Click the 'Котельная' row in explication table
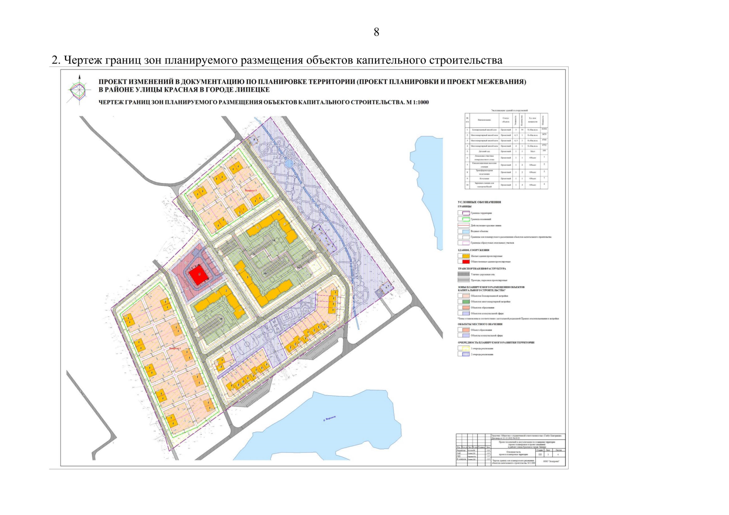 485,178
